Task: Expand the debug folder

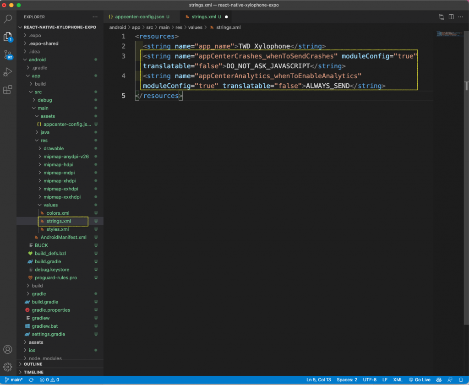Action: coord(60,100)
